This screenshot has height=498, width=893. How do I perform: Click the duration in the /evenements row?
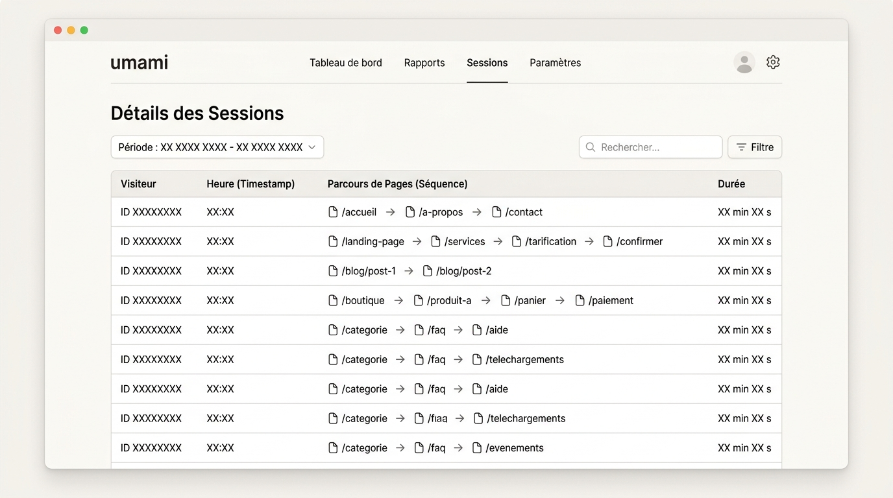[x=744, y=448]
